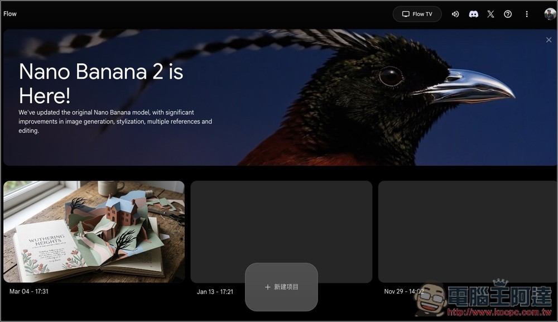Click the Flow logo text
The image size is (558, 322).
[10, 14]
